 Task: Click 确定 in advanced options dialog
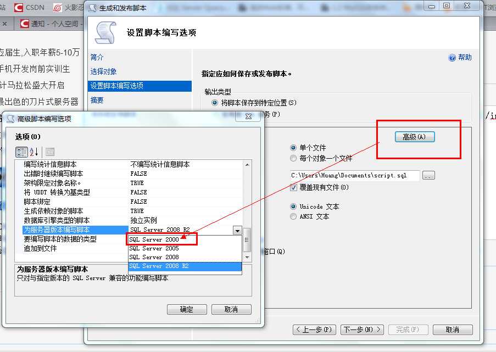pyautogui.click(x=187, y=309)
